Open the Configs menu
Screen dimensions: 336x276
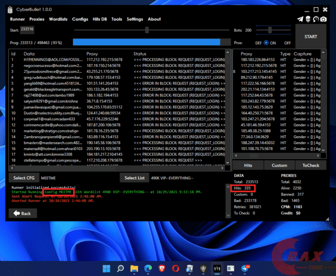click(80, 19)
